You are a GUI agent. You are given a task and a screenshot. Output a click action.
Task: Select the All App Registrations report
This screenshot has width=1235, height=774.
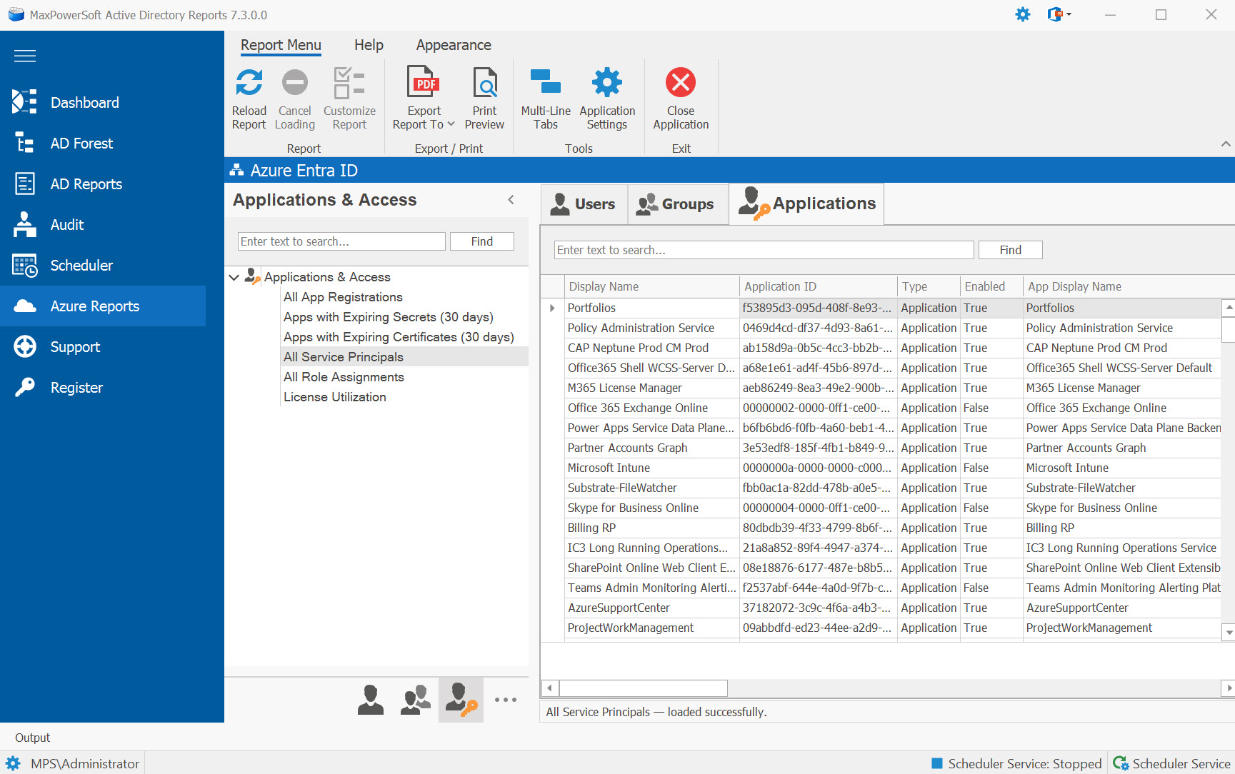(x=342, y=296)
